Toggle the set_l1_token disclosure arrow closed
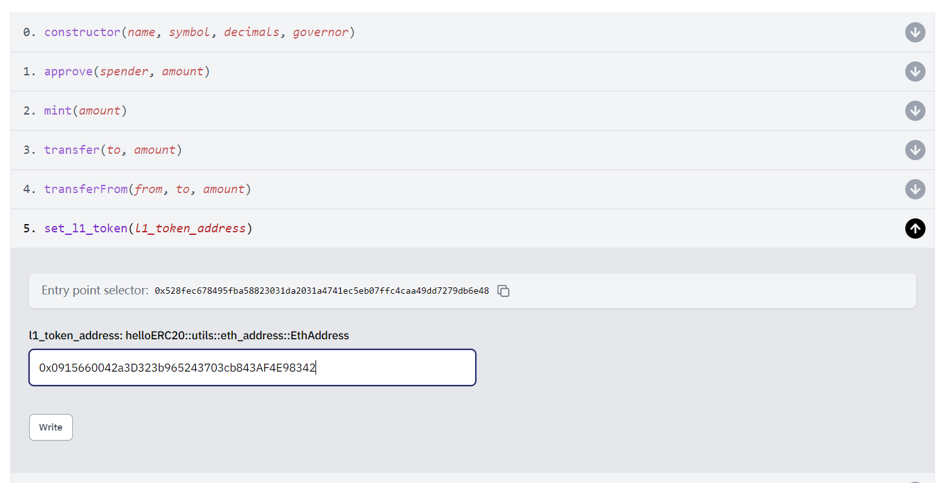 pyautogui.click(x=915, y=229)
